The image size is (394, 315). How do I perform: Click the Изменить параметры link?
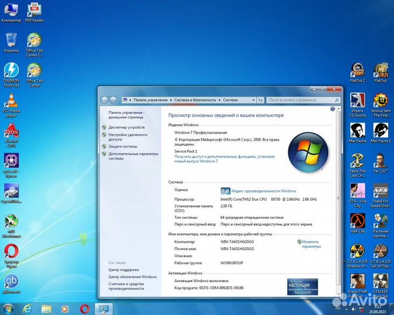pos(311,244)
